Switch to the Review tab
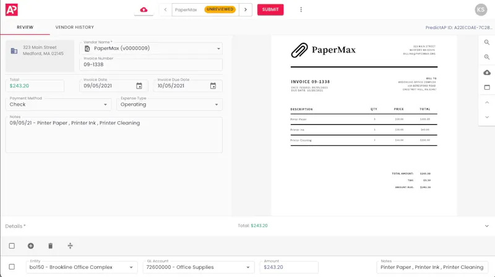Viewport: 495px width, 277px height. [25, 27]
